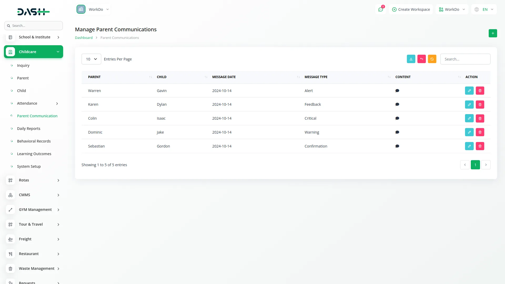View content bubble for Colin's message

397,118
